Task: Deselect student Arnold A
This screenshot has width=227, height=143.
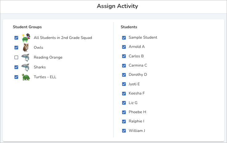Action: tap(124, 47)
